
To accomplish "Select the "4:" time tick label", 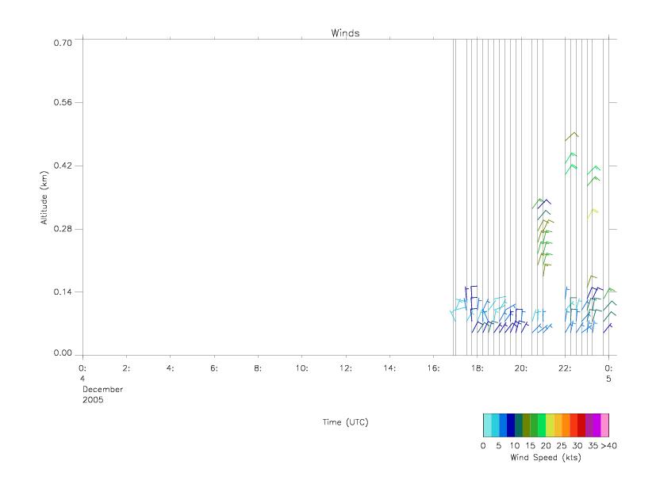I will (x=171, y=368).
